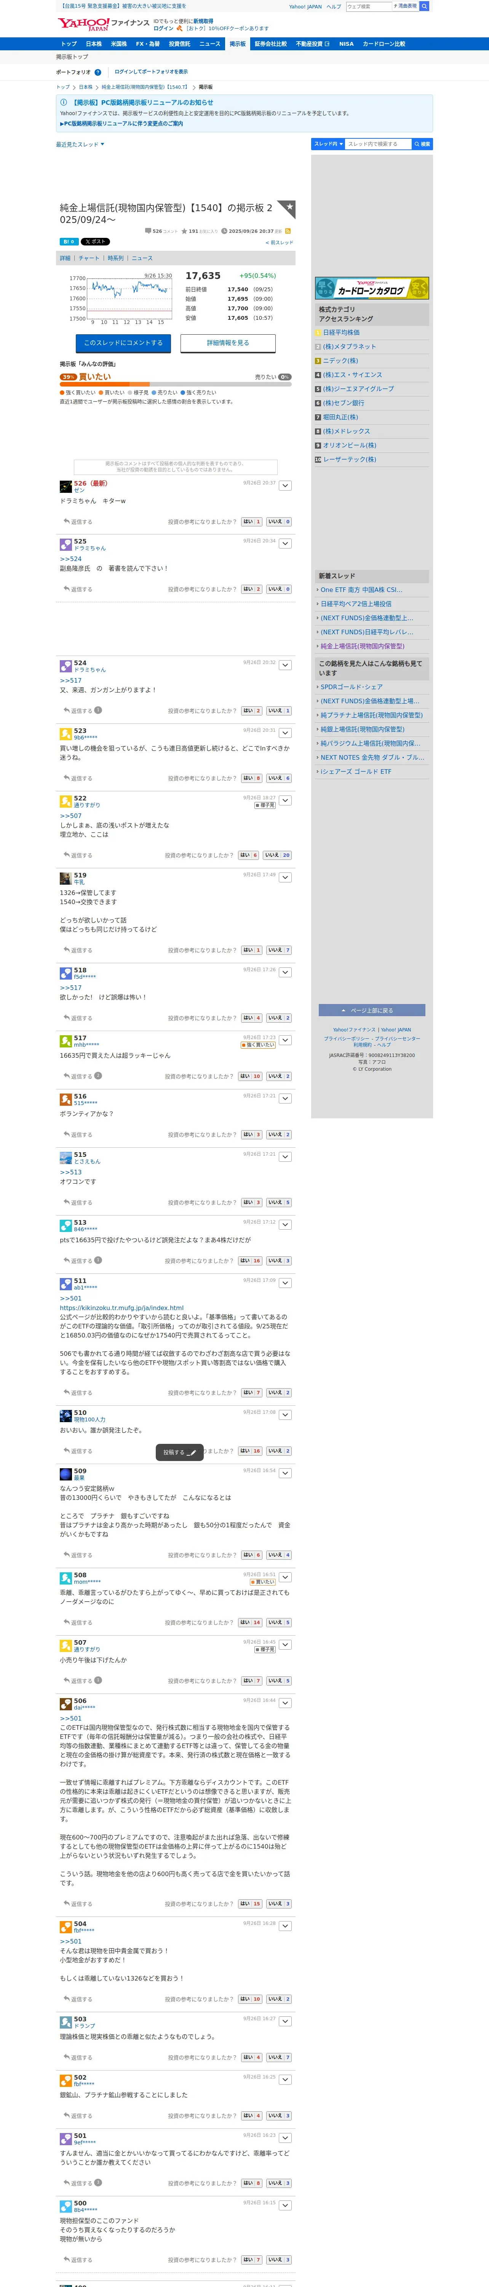Click the reply arrow under post 506
The height and width of the screenshot is (2287, 489).
(x=67, y=1904)
